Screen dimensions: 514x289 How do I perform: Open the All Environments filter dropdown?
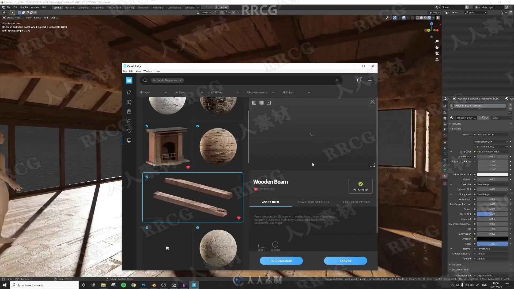260,93
